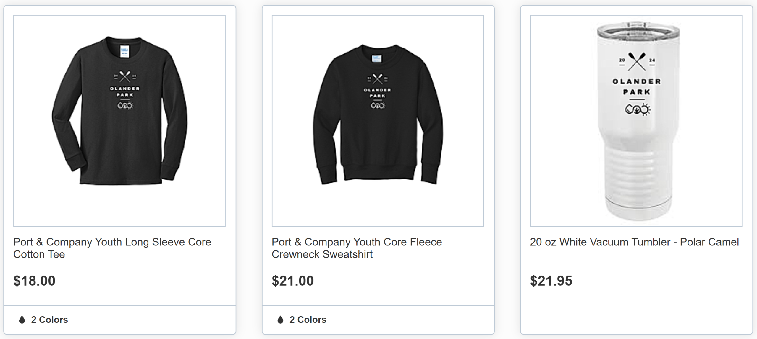This screenshot has width=757, height=339.
Task: Open Youth Core Fleece Crewneck Sweatshirt link
Action: click(357, 248)
